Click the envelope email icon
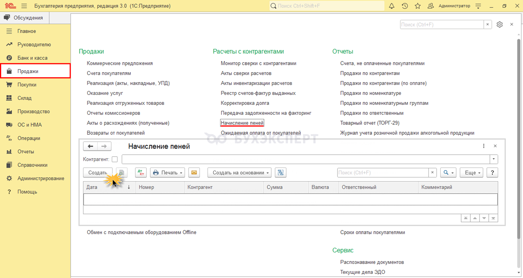 pyautogui.click(x=194, y=173)
